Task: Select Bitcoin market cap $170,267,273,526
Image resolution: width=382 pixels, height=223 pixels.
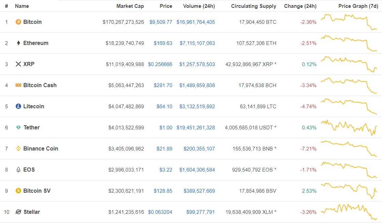Action: 123,22
